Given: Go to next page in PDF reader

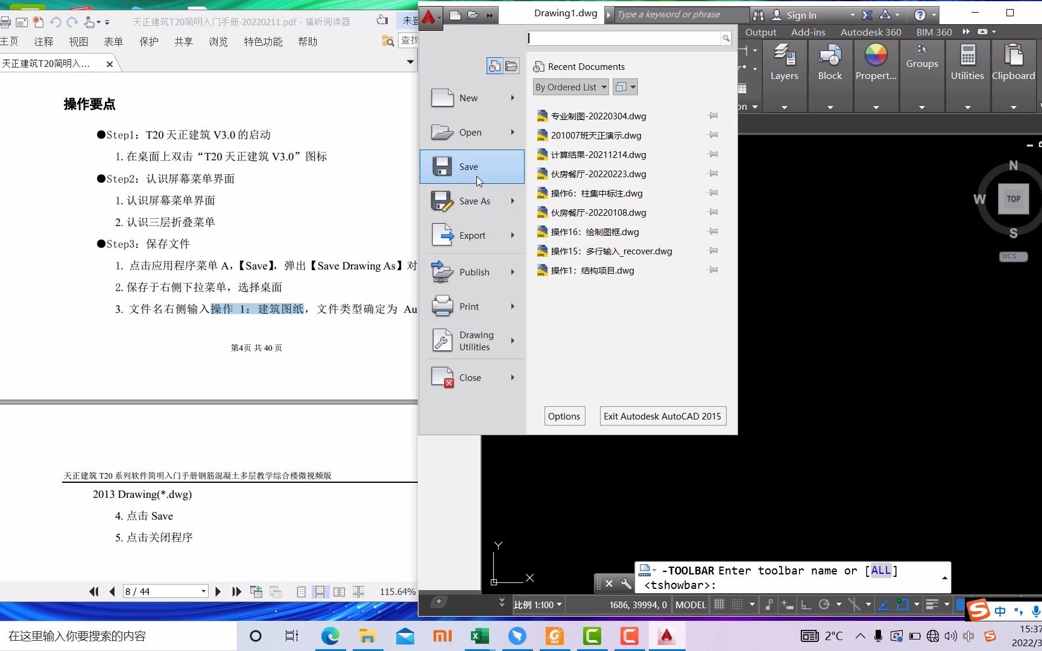Looking at the screenshot, I should (x=218, y=592).
